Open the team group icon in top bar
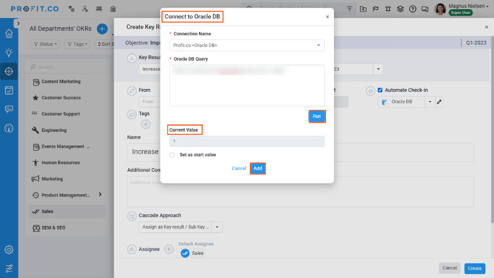The height and width of the screenshot is (278, 494). (99, 9)
